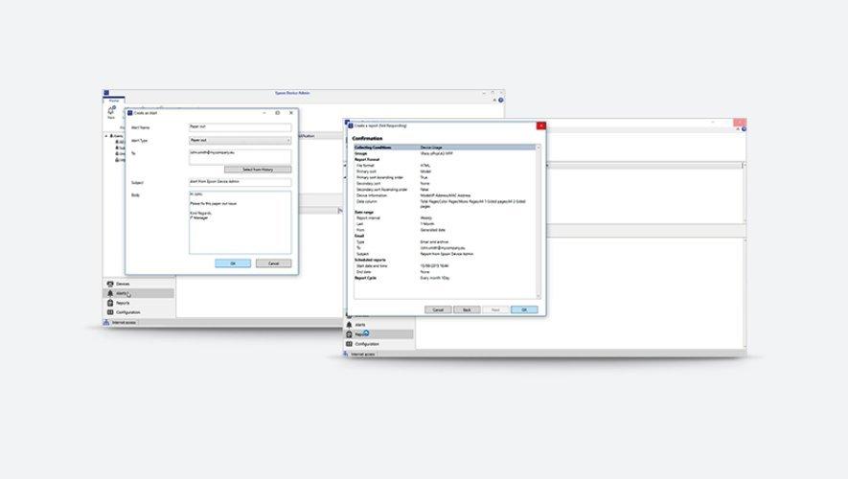Open Reports in the left window sidebar

coord(123,303)
